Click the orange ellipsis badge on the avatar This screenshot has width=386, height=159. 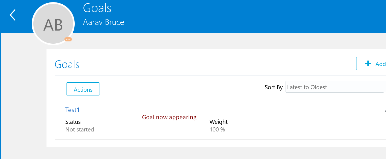pos(68,39)
